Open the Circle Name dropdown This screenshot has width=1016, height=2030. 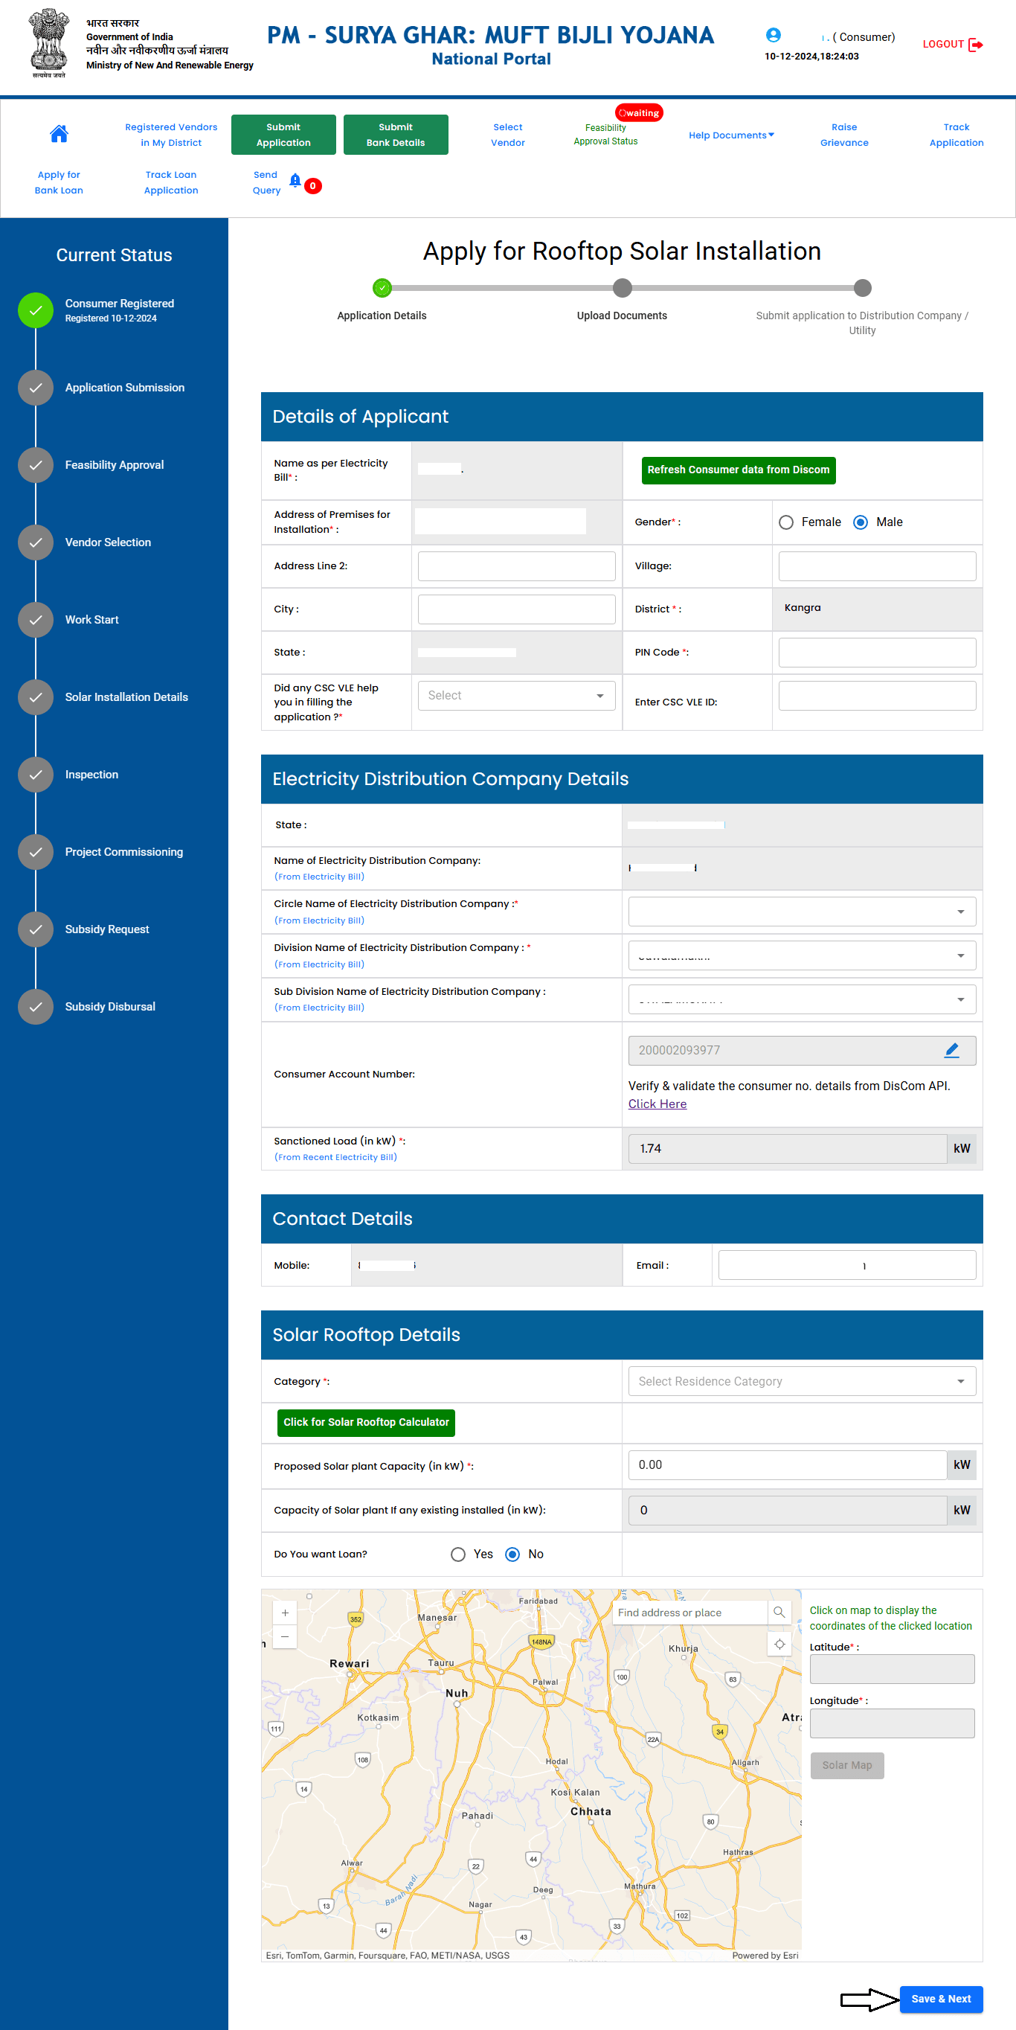pyautogui.click(x=802, y=912)
